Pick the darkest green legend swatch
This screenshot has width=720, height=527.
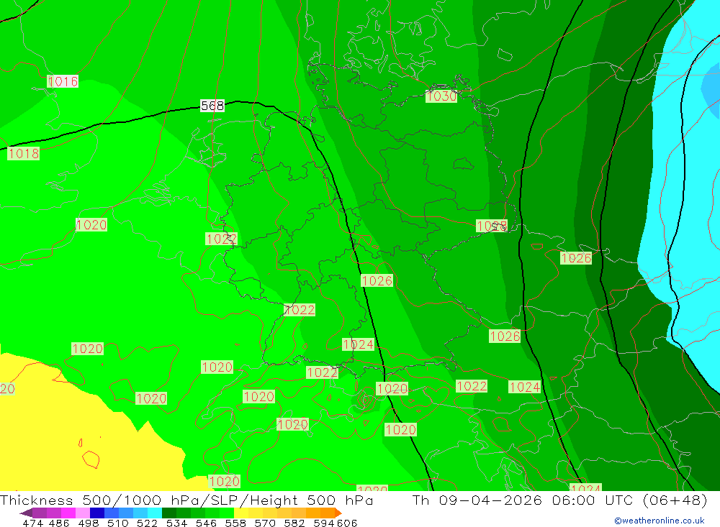(169, 513)
